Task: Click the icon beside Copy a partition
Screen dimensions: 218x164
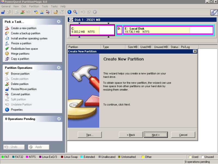Action: click(7, 59)
